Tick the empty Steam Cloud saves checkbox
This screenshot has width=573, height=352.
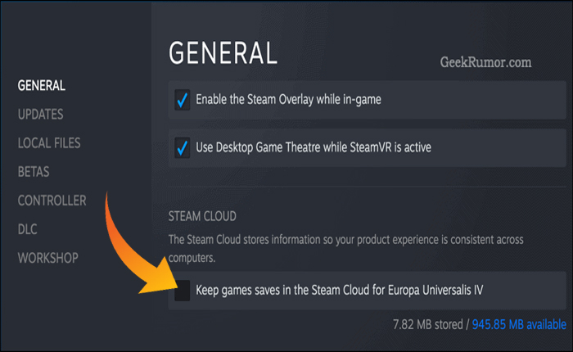[x=183, y=290]
